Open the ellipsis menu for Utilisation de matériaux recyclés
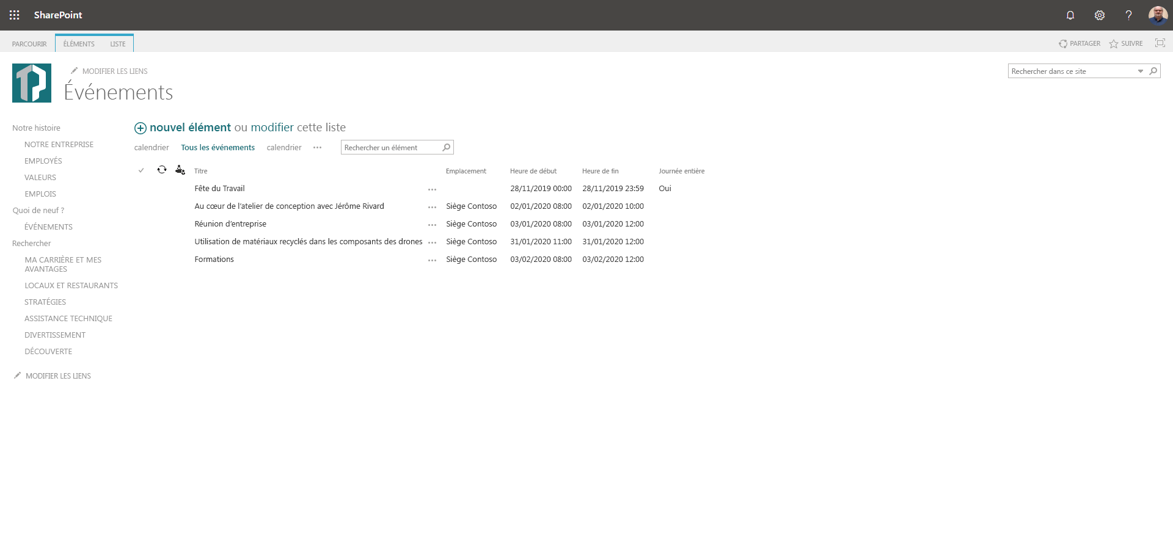1173x552 pixels. coord(433,242)
